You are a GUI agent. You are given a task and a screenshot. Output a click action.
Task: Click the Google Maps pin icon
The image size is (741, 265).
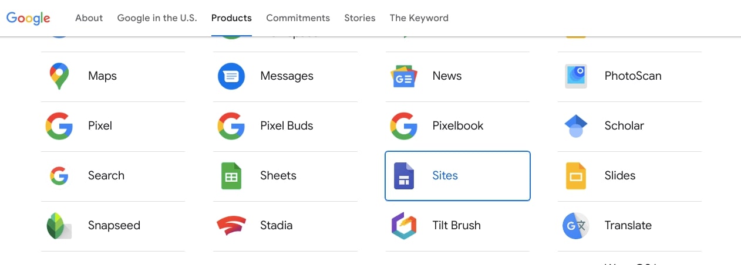59,76
